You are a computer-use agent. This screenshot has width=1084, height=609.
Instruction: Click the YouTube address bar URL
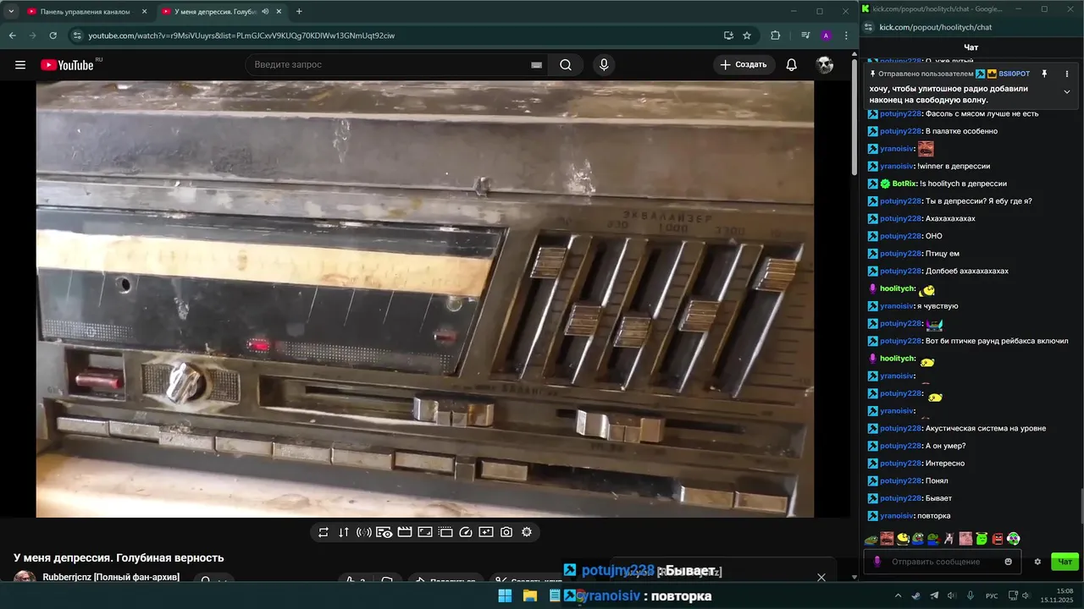tap(241, 36)
